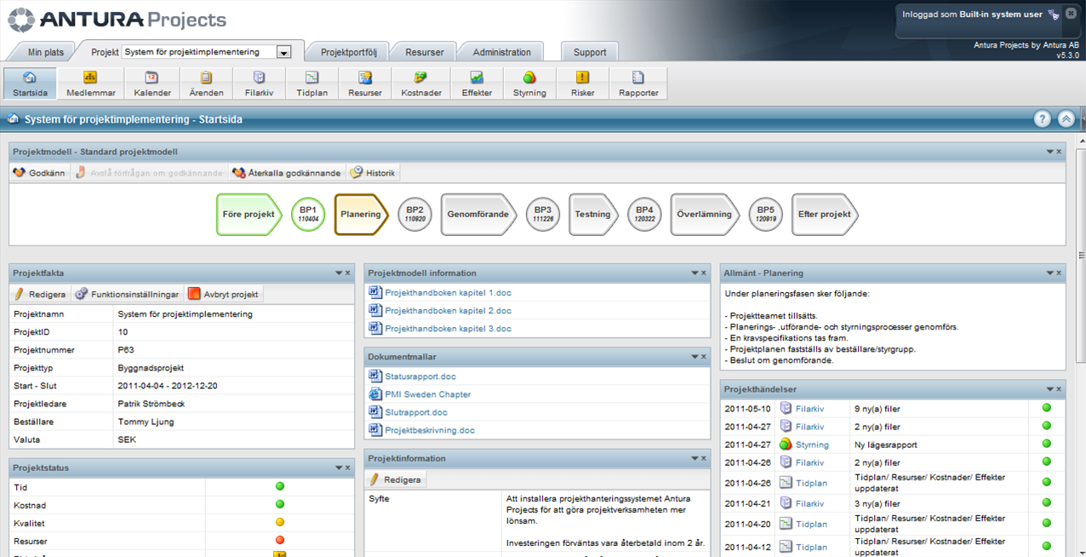This screenshot has width=1086, height=557.
Task: Open the Filarkiv file archive icon
Action: (x=259, y=83)
